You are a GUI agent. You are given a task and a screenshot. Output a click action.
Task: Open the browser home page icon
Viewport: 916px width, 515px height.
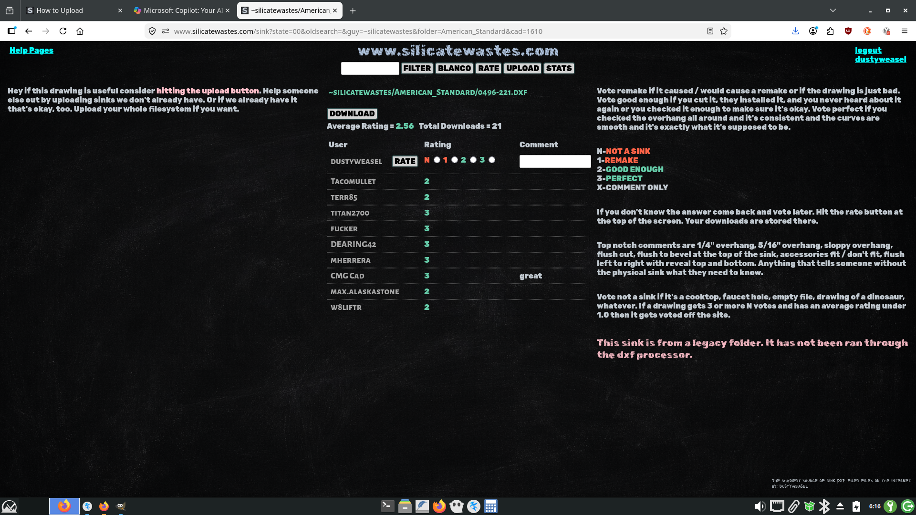pos(80,31)
